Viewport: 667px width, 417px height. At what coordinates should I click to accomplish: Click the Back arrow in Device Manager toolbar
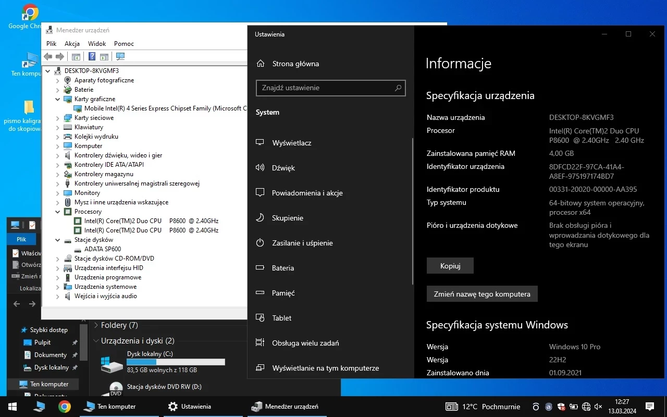click(48, 56)
